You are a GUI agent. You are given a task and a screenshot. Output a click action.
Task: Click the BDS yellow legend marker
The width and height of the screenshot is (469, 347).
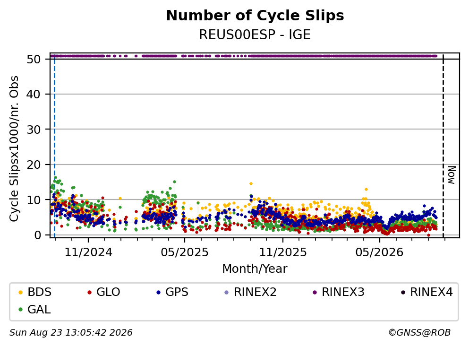[20, 292]
